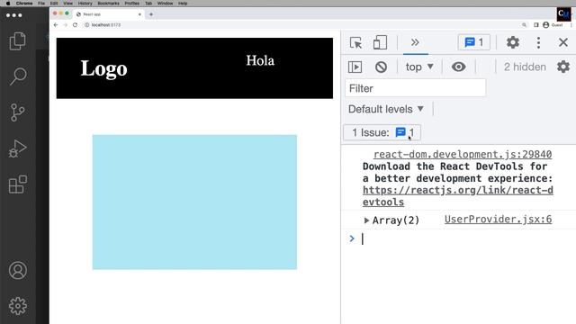The height and width of the screenshot is (324, 576).
Task: Open the VS Code Search magnifier icon
Action: (x=18, y=76)
